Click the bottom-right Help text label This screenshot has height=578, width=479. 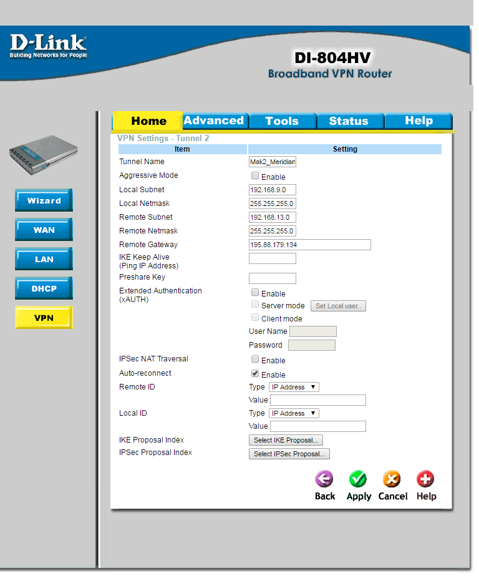(x=427, y=496)
